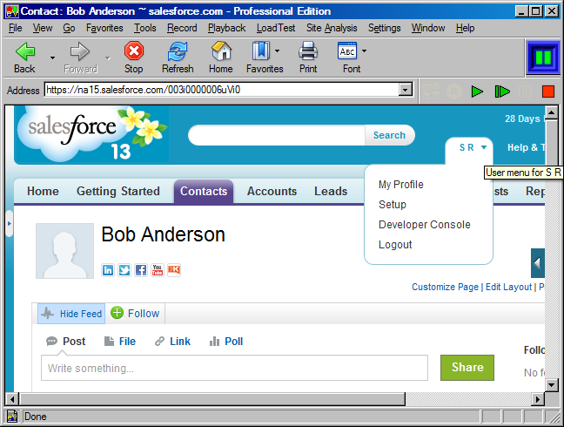Screen dimensions: 564x427
Task: Click the large pause indicator icon
Action: 543,58
